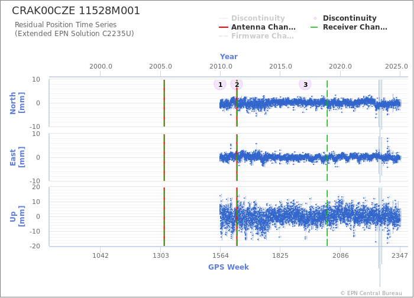
Task: Click the 2010.0 year tick label
Action: [221, 66]
